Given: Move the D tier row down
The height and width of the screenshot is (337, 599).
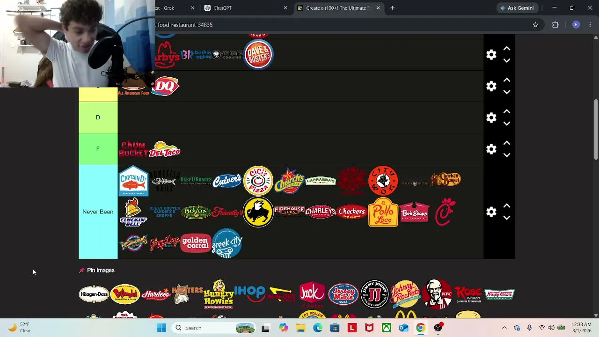Looking at the screenshot, I should pyautogui.click(x=507, y=123).
